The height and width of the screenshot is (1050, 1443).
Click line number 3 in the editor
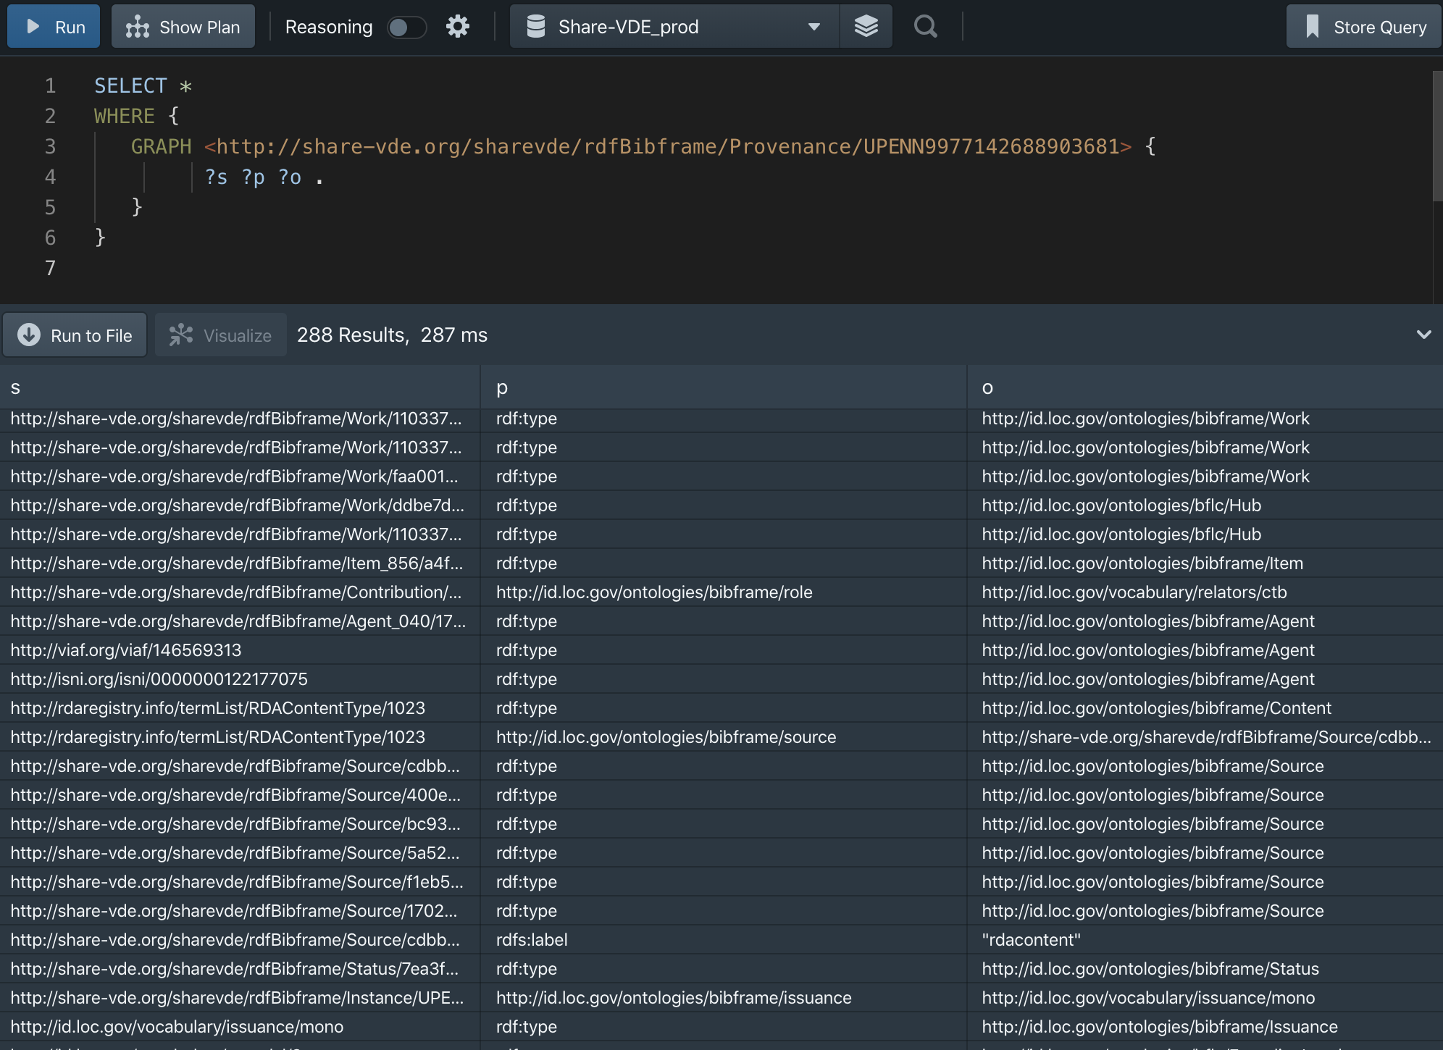(x=50, y=146)
